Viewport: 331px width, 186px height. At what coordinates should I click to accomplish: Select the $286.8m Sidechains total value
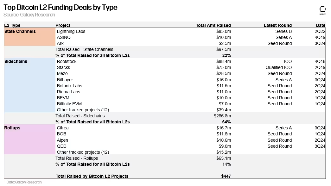point(222,116)
